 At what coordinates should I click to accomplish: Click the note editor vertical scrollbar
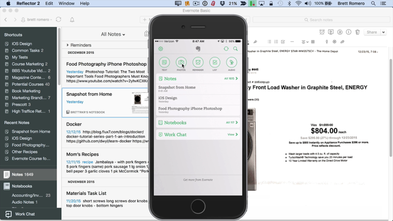click(x=391, y=108)
